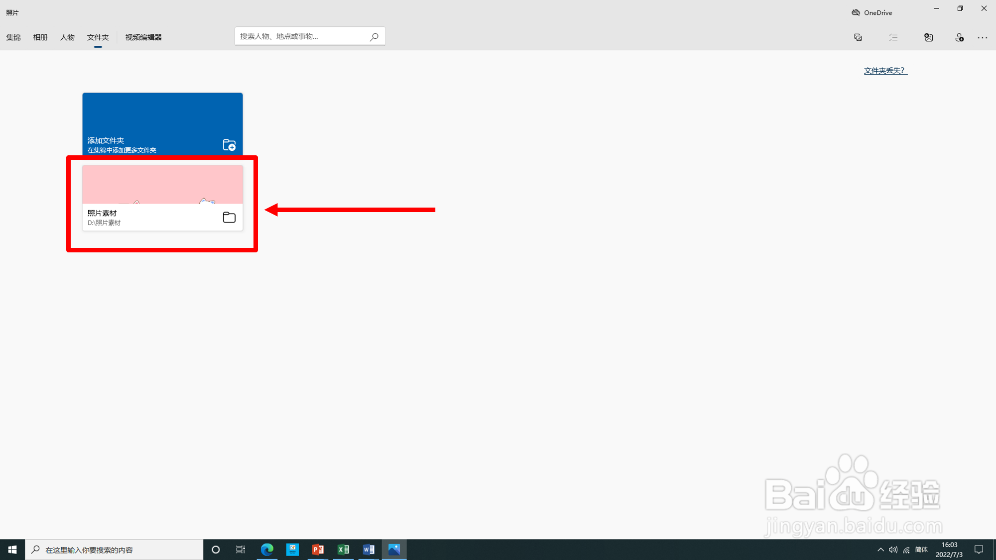Toggle the volume speaker tray icon

coord(893,550)
